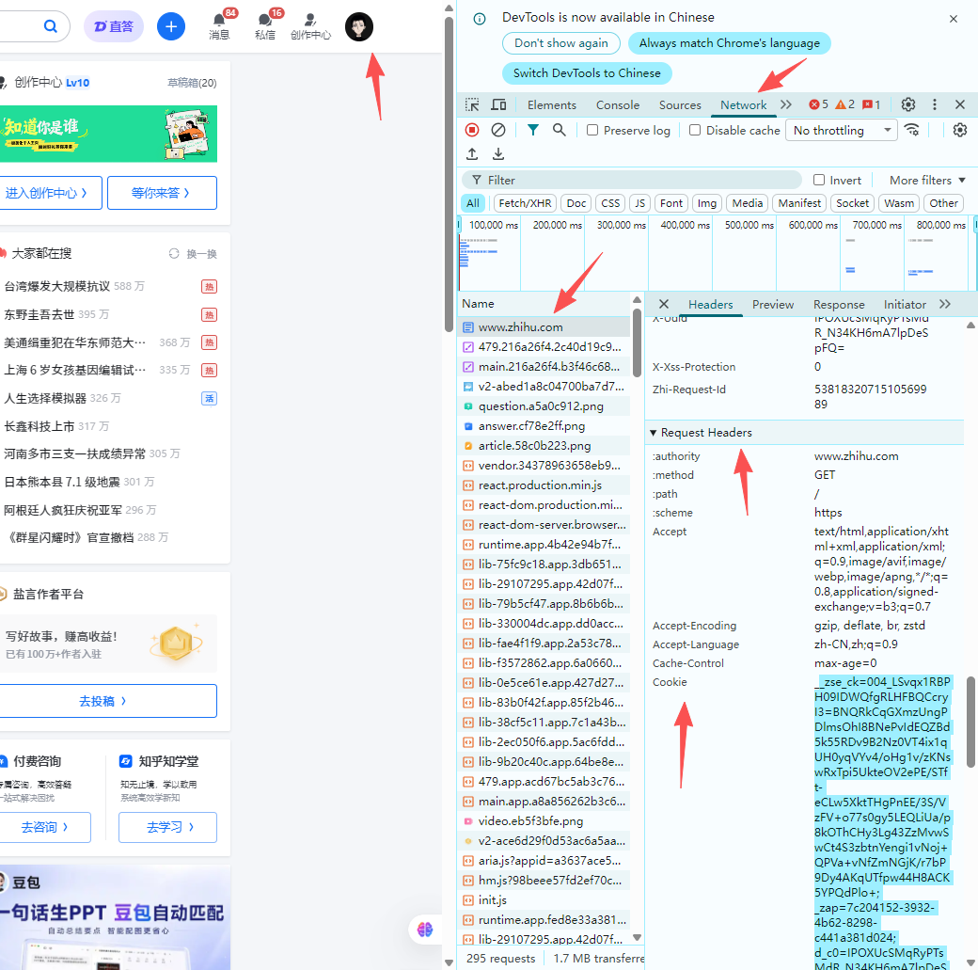
Task: Open DevTools settings gear icon
Action: 908,104
